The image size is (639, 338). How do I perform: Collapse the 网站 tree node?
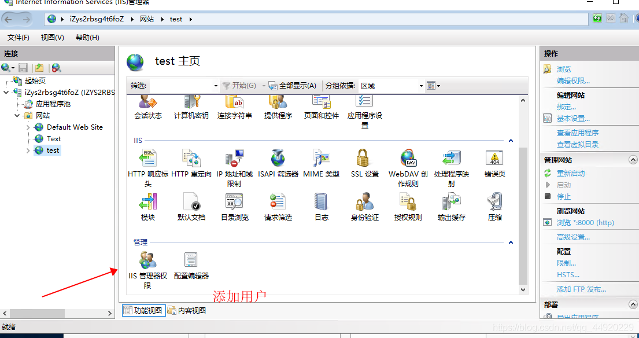point(17,116)
